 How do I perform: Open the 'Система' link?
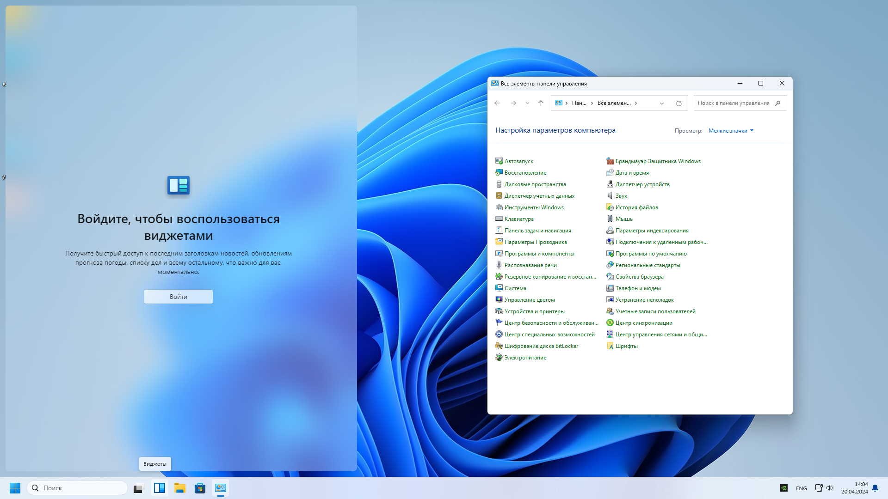[x=515, y=288]
